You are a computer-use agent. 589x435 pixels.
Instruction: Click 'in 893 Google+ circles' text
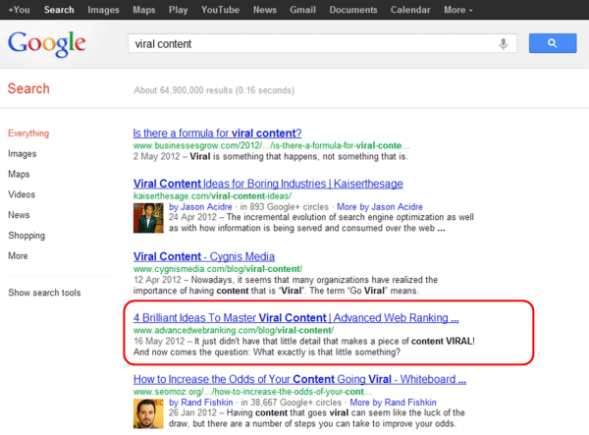pos(285,207)
